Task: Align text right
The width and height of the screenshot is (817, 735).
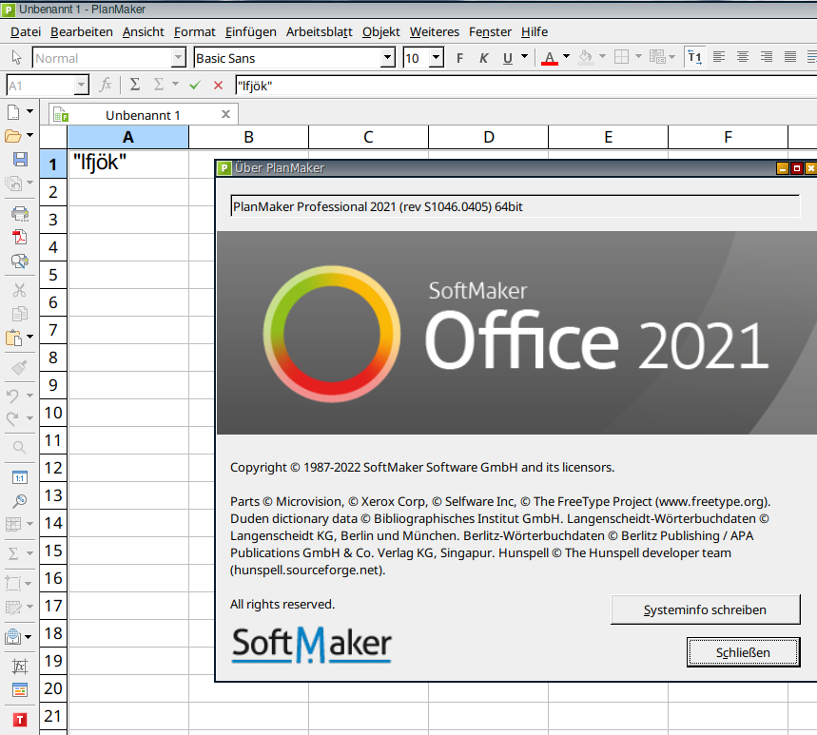Action: (x=766, y=57)
